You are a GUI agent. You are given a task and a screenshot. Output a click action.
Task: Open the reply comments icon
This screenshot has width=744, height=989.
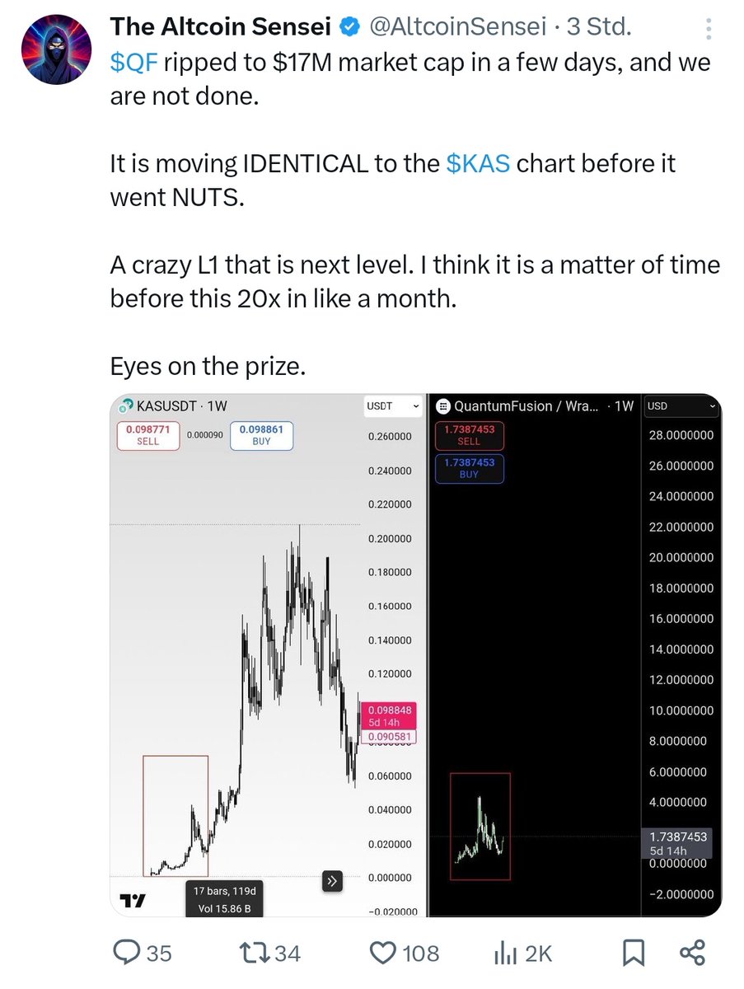(127, 954)
